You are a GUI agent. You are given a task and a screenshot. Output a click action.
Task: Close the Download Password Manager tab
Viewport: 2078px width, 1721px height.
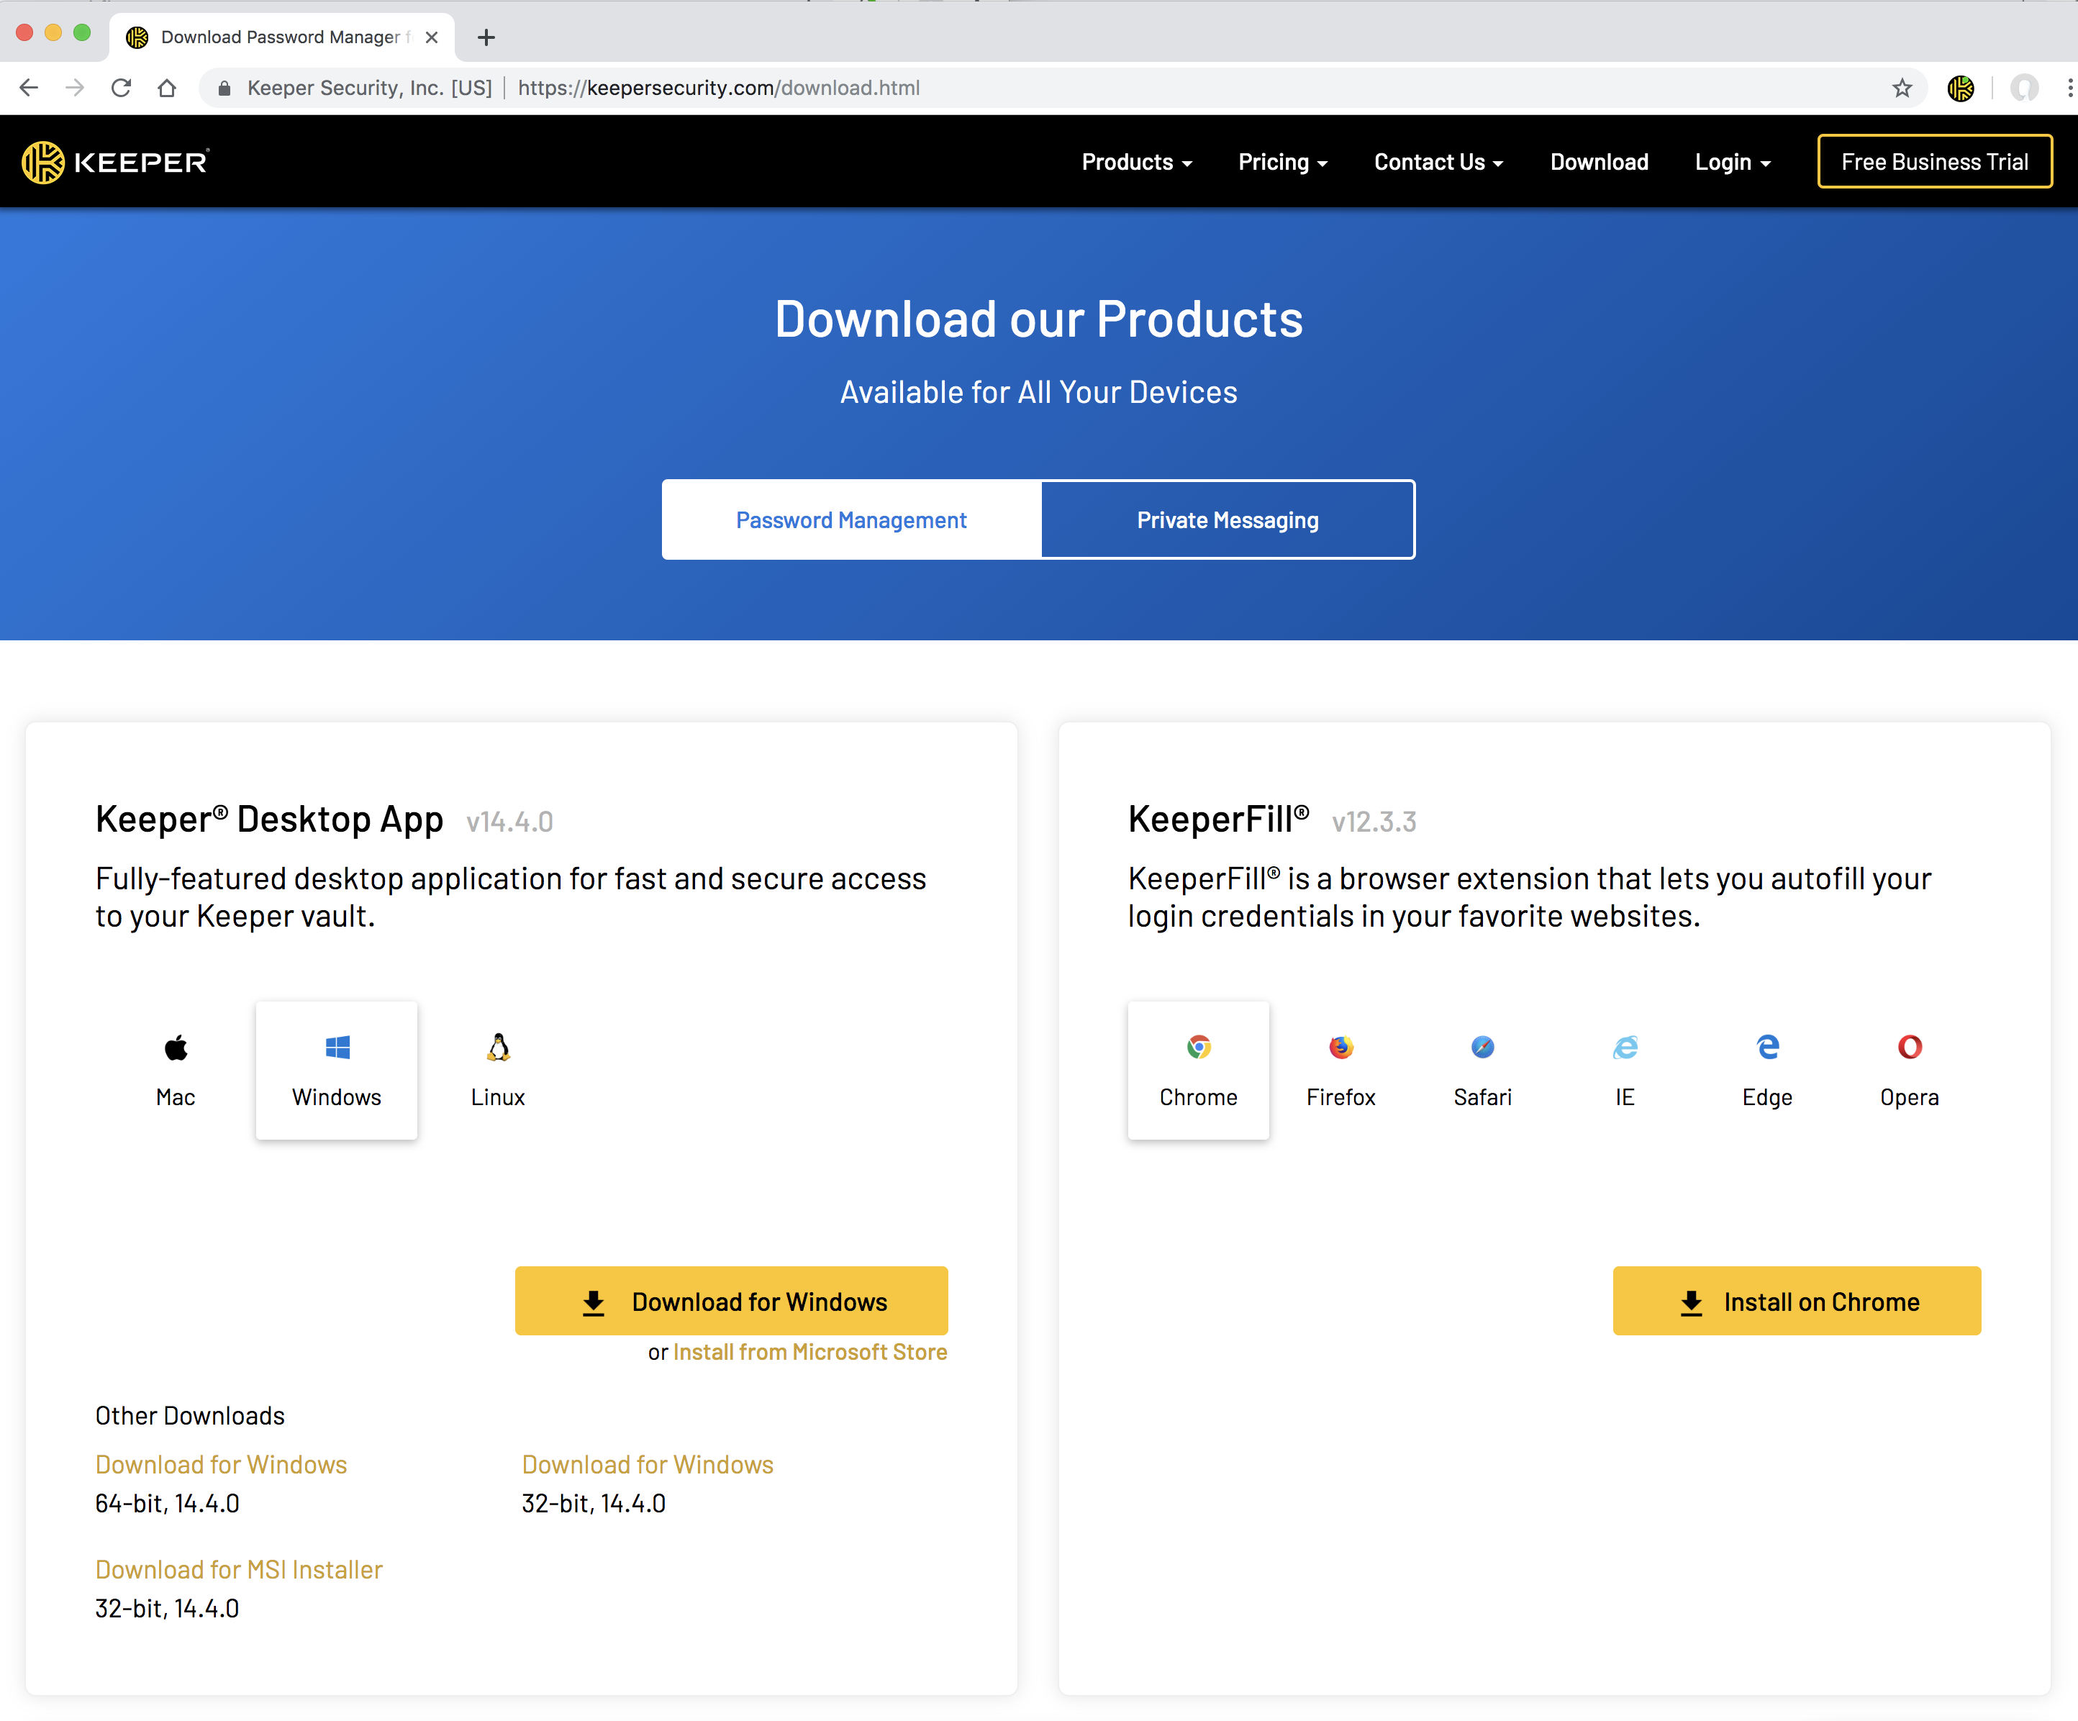coord(432,37)
